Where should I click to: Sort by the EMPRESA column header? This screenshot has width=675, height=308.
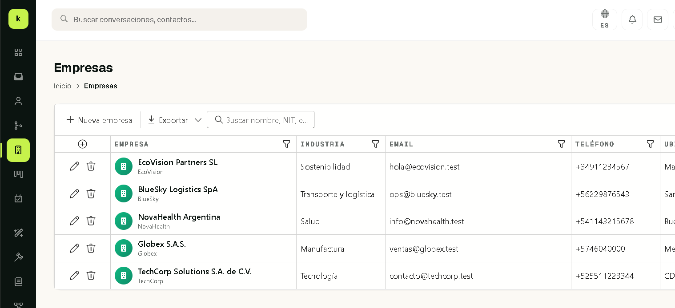132,144
